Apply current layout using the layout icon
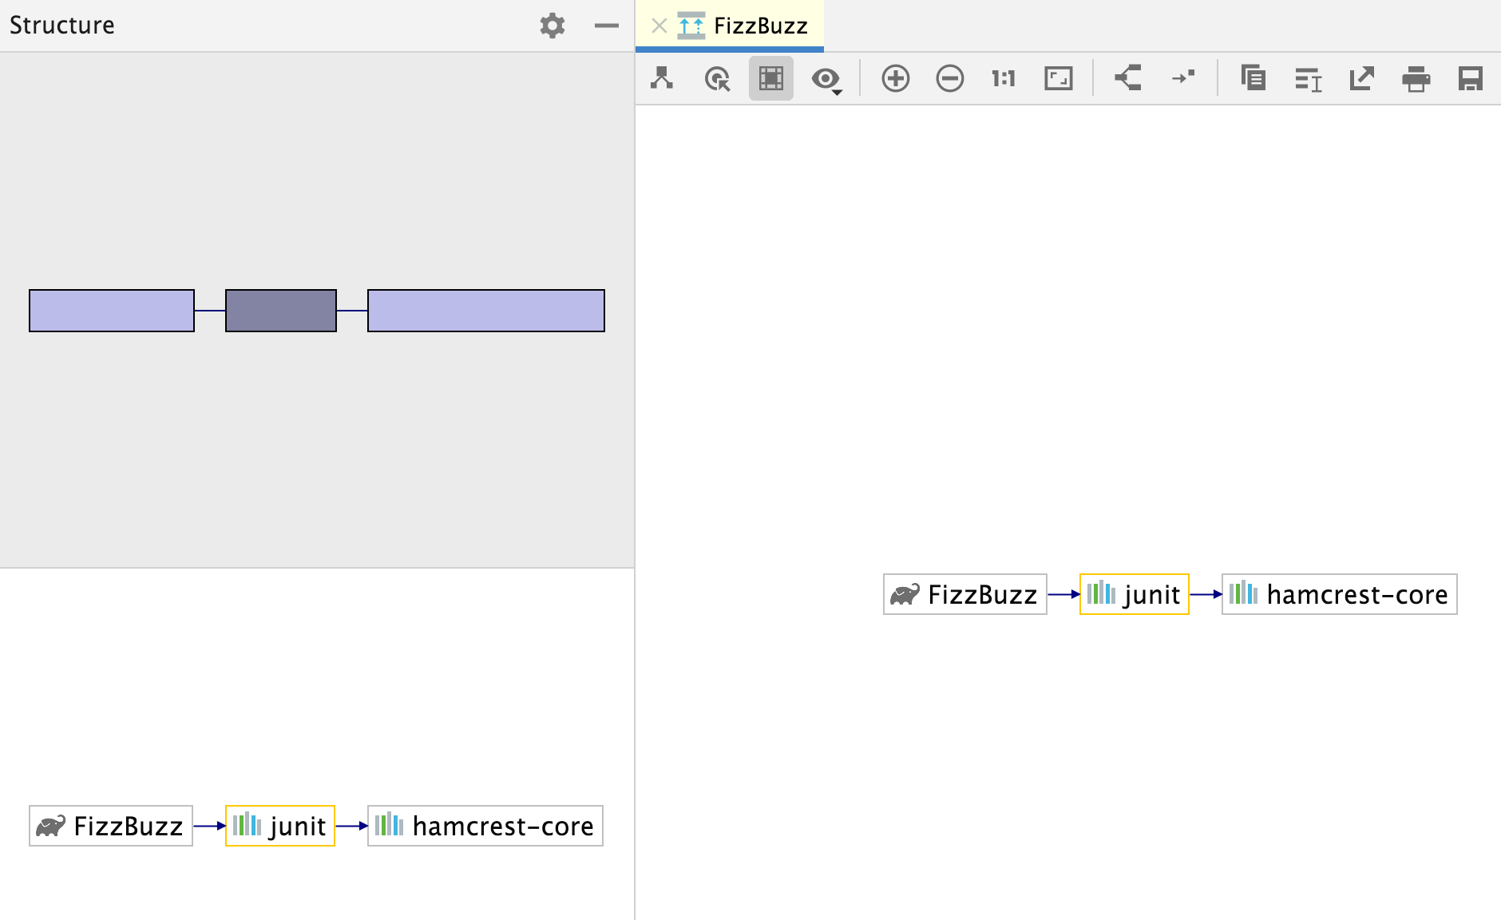The image size is (1501, 920). pyautogui.click(x=1128, y=78)
